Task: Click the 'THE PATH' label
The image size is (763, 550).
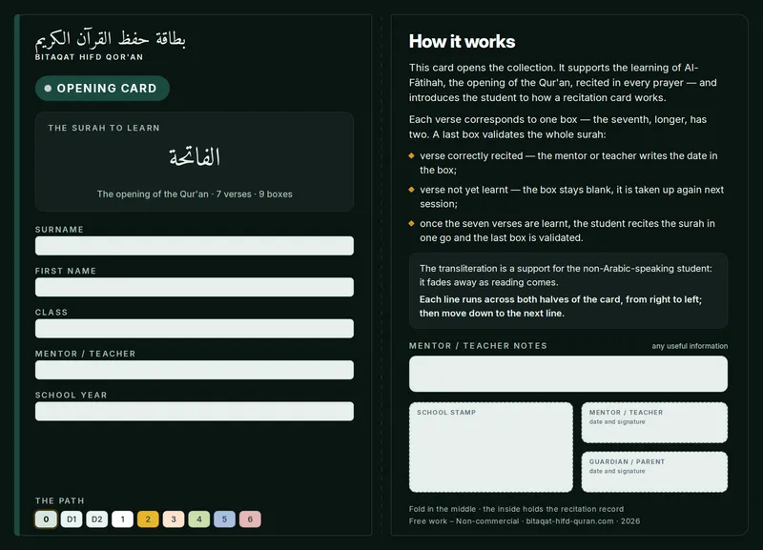Action: tap(59, 500)
